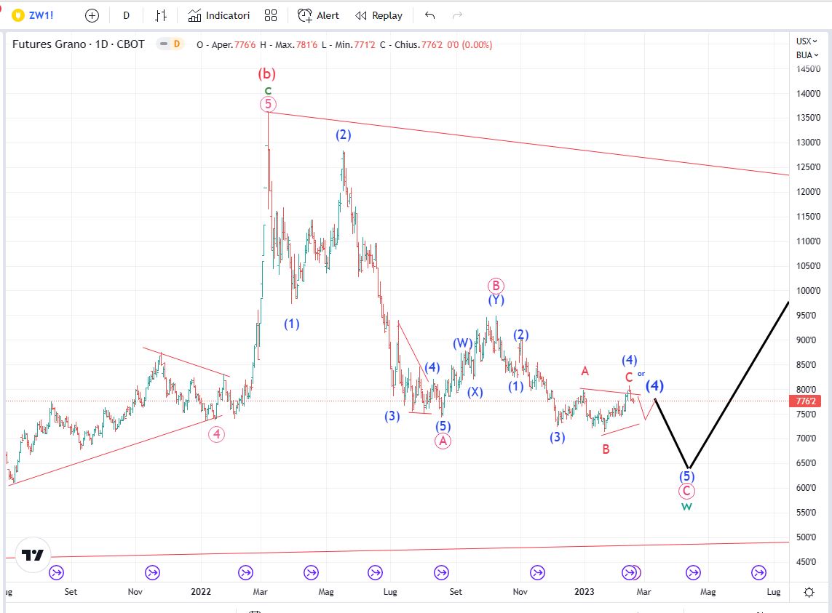
Task: Click the Futures Grano legend title
Action: 79,44
